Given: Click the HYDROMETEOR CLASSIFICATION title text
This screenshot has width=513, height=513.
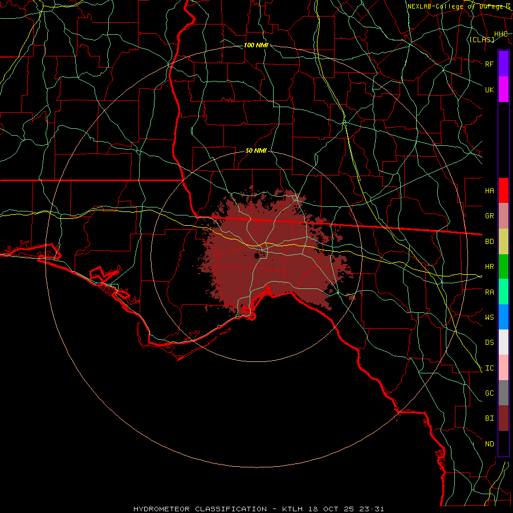Looking at the screenshot, I should click(200, 509).
